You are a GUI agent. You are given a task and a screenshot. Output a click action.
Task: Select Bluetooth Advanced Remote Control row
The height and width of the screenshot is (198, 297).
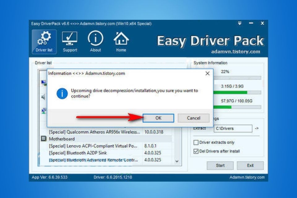[x=106, y=160]
